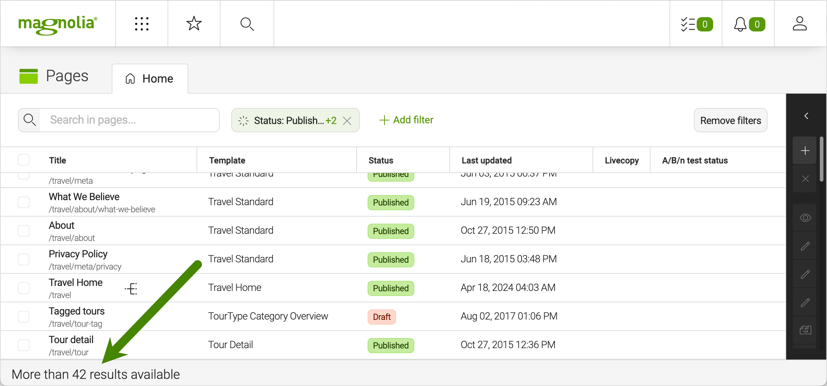Screen dimensions: 827x386
Task: Open the app launcher grid icon
Action: tap(142, 24)
